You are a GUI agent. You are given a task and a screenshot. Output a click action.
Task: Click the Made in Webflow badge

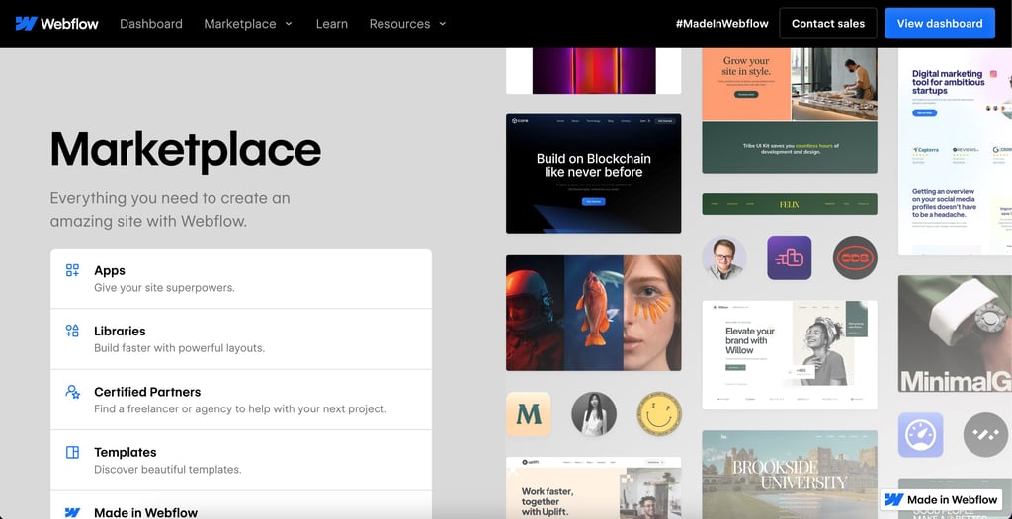click(x=942, y=499)
